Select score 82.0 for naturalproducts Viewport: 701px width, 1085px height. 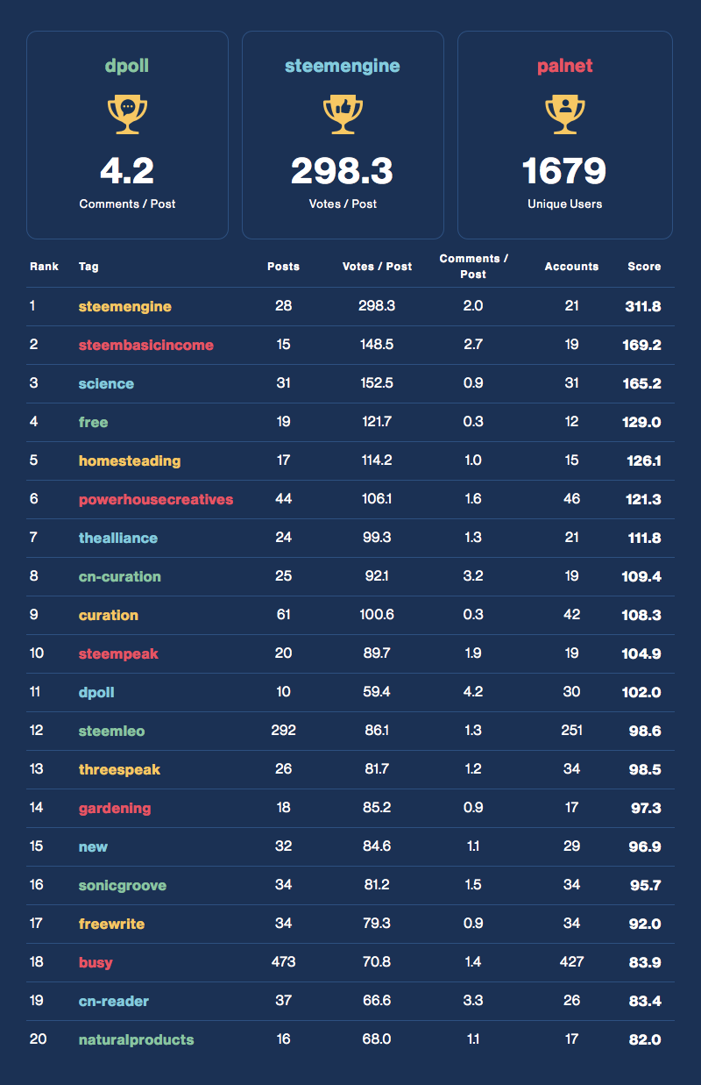click(646, 1039)
